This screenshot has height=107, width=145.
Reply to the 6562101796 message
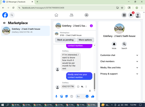(x=82, y=87)
